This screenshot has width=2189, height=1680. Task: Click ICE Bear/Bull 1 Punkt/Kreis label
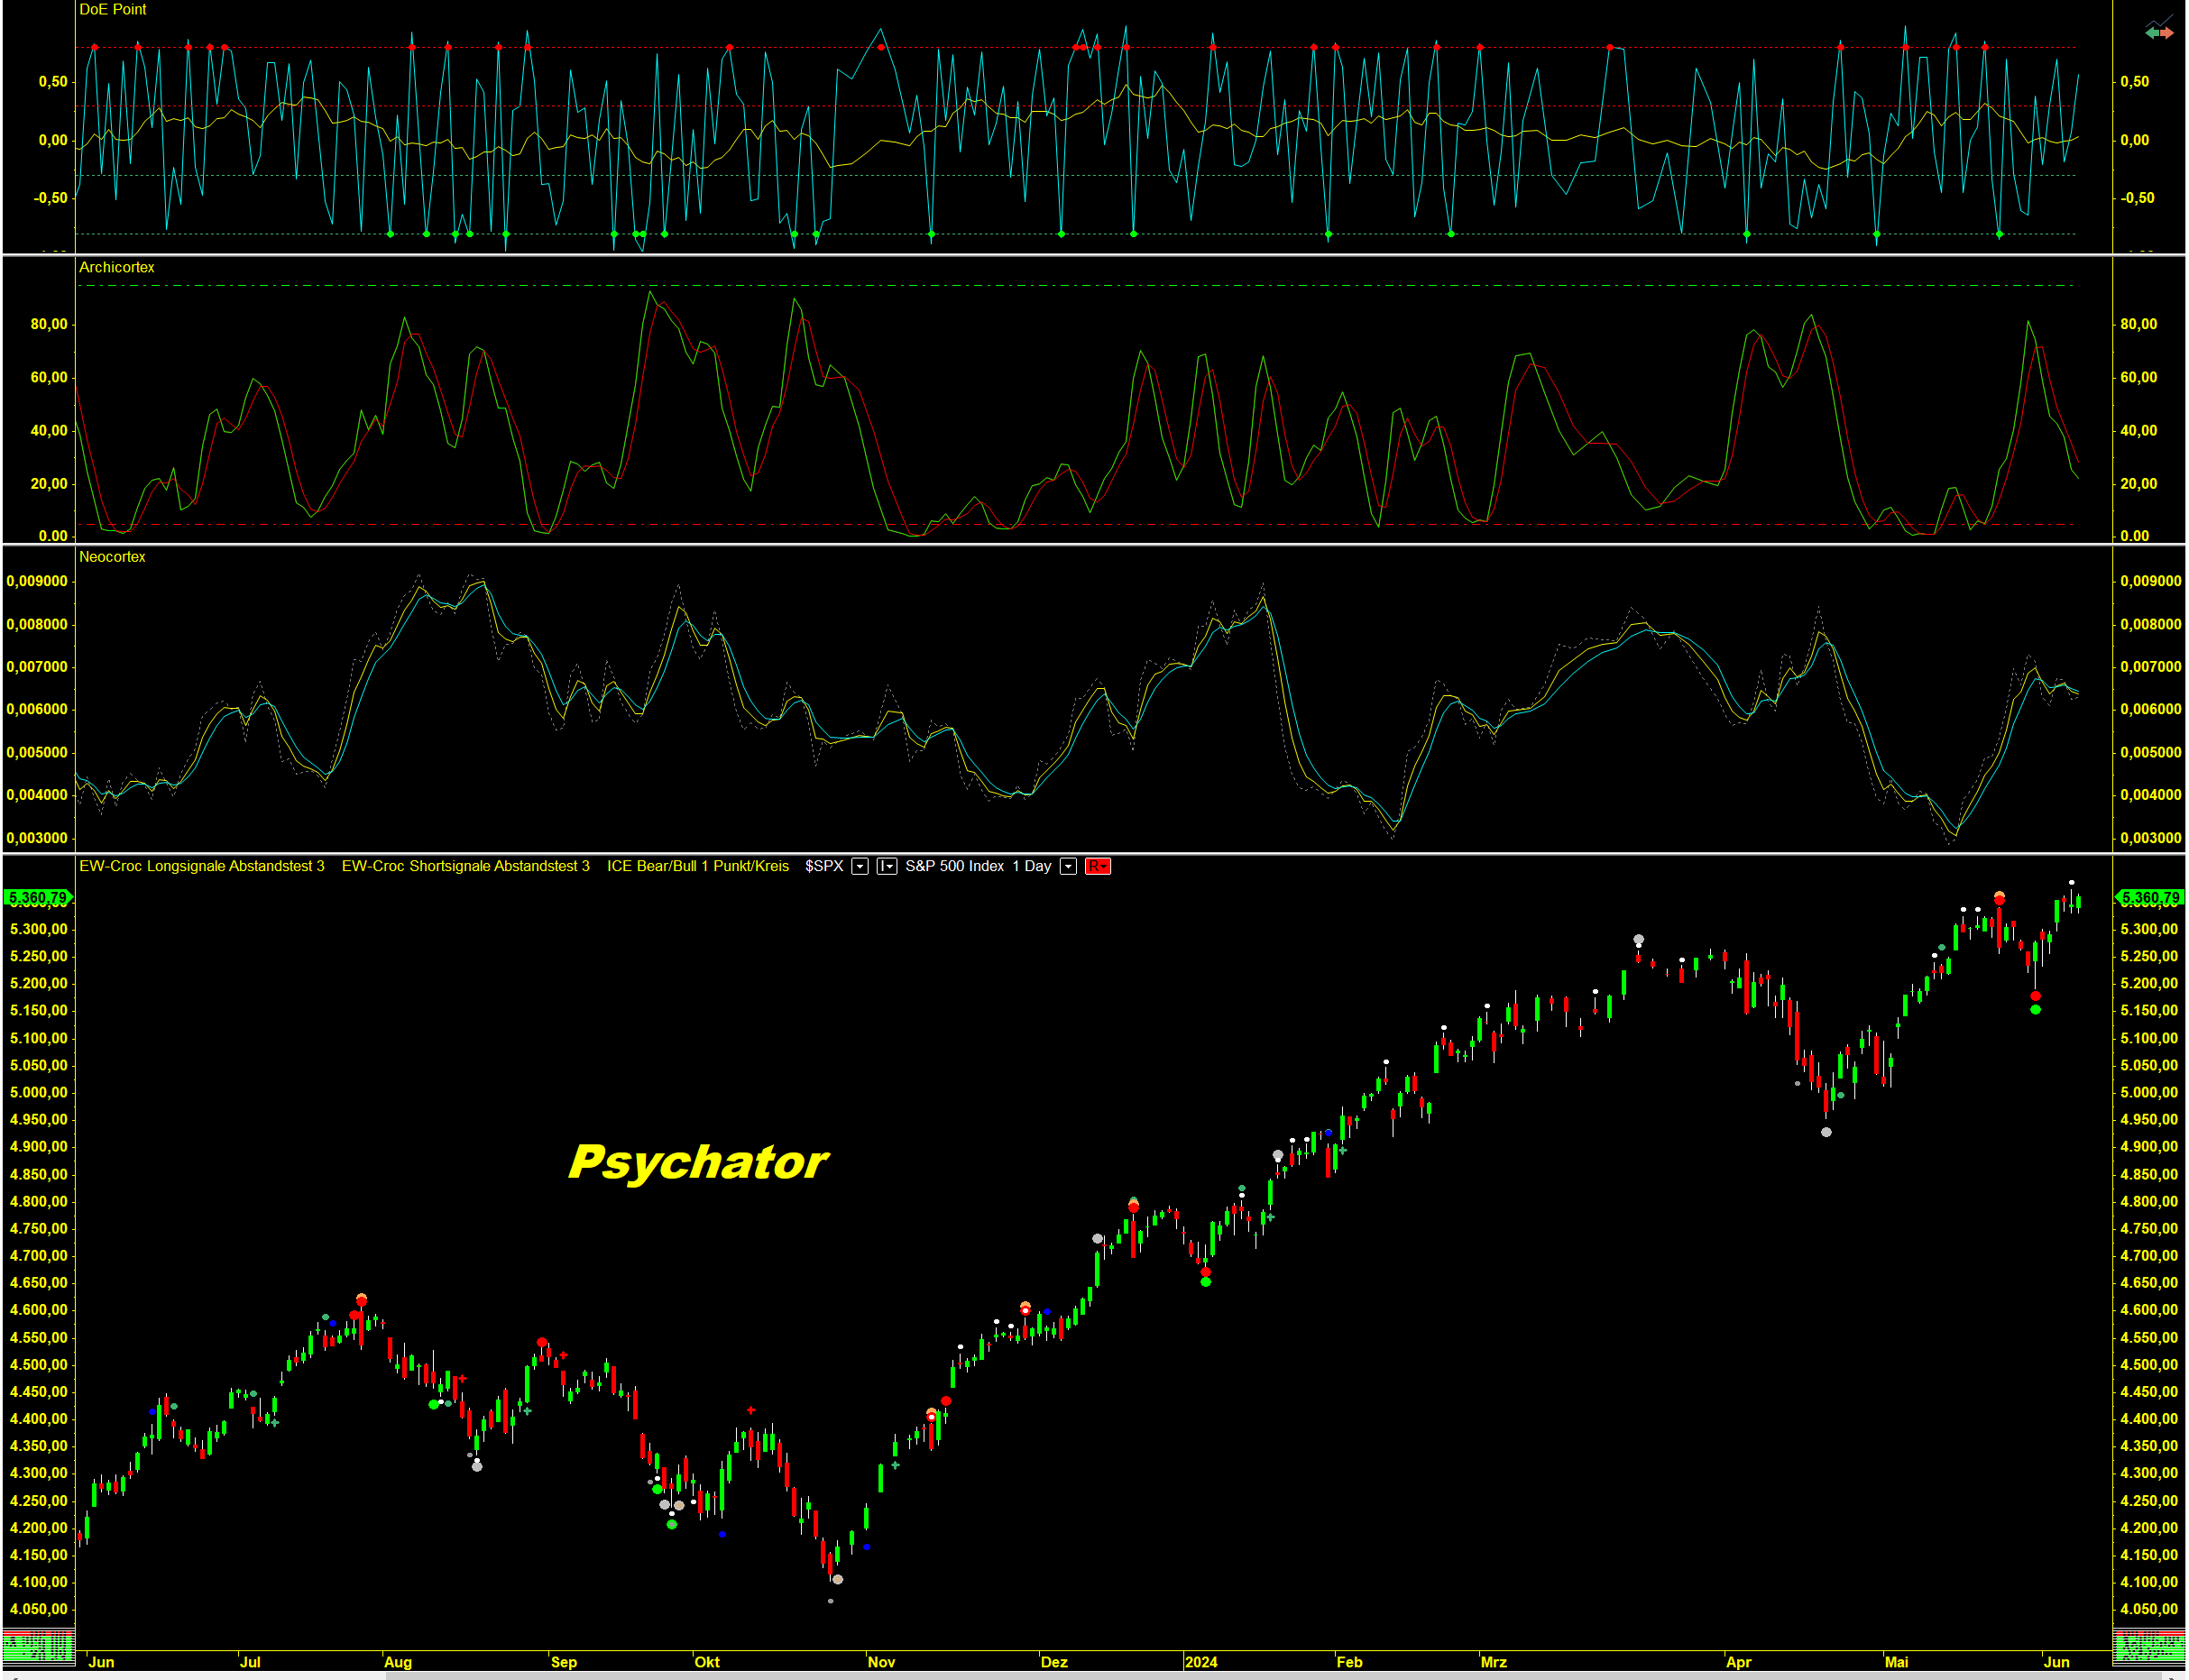pyautogui.click(x=697, y=867)
